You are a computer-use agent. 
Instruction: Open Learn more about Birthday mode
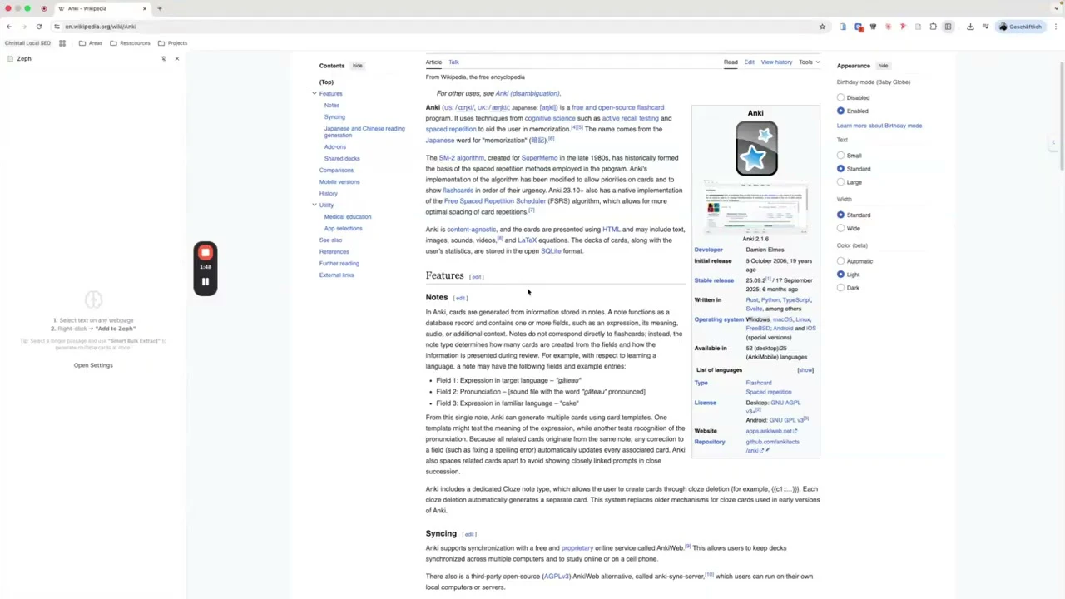[x=879, y=126]
